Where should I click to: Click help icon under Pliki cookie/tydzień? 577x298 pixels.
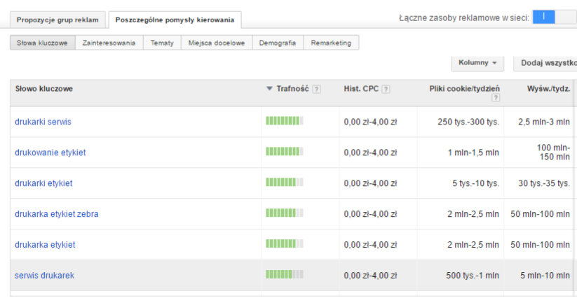(x=496, y=99)
